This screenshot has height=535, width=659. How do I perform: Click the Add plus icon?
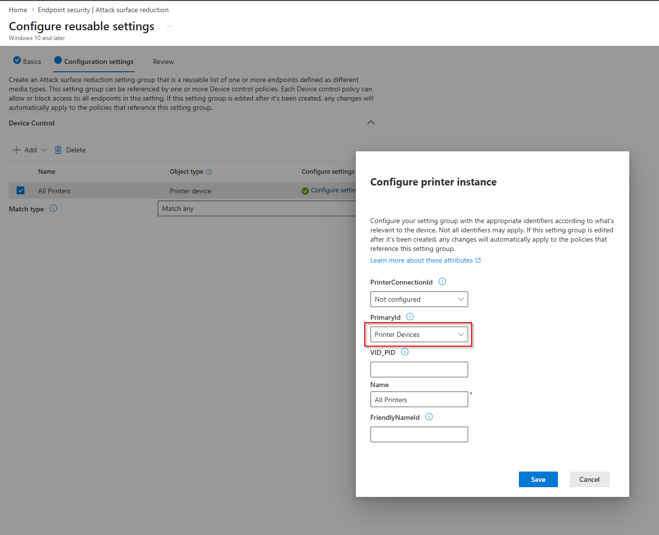click(x=17, y=150)
